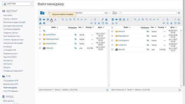185x104 pixels.
Task: Click the cut scissors icon in themes panel
Action: click(66, 19)
